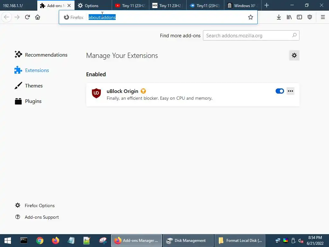Open the Downloads panel arrow icon

279,17
